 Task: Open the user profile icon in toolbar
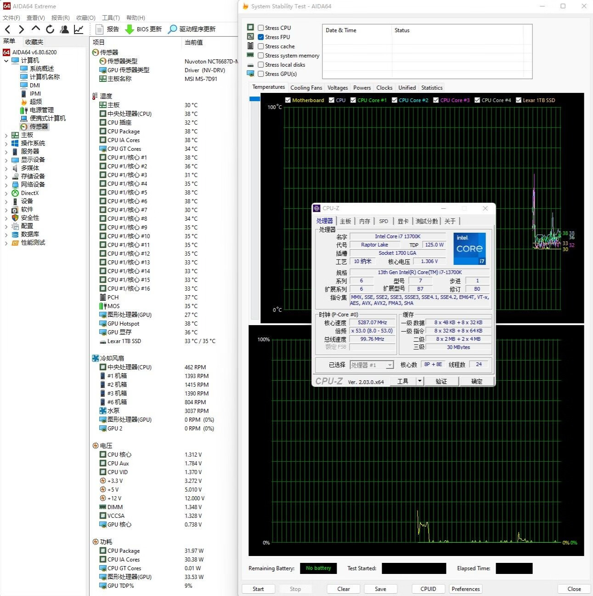(64, 29)
